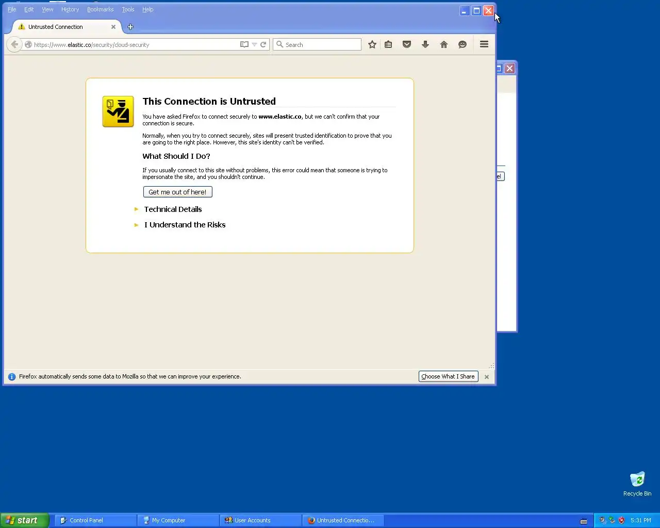
Task: Open the Tools menu
Action: (128, 9)
